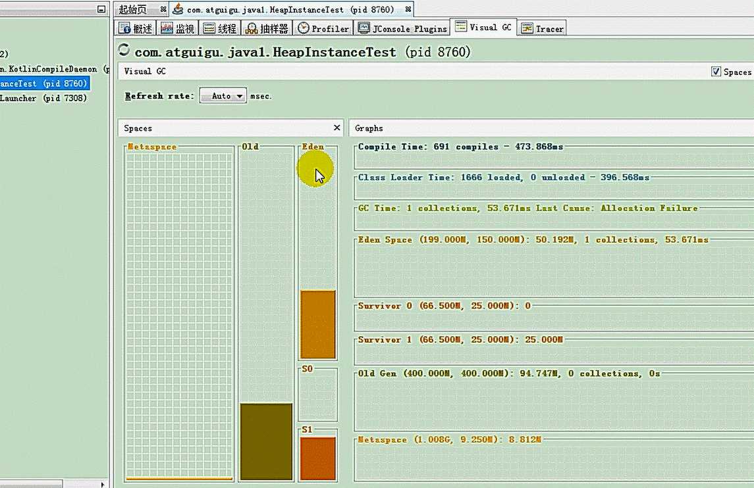Click the Metaspace 8.812M graph label
Image resolution: width=754 pixels, height=488 pixels.
coord(450,439)
